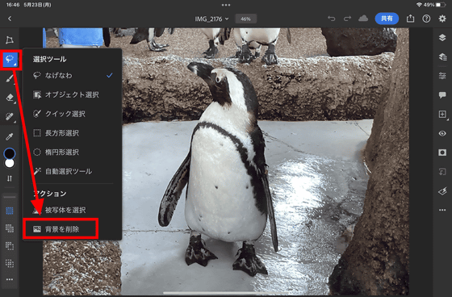
Task: Select 楕円形選択 tool
Action: [x=72, y=153]
